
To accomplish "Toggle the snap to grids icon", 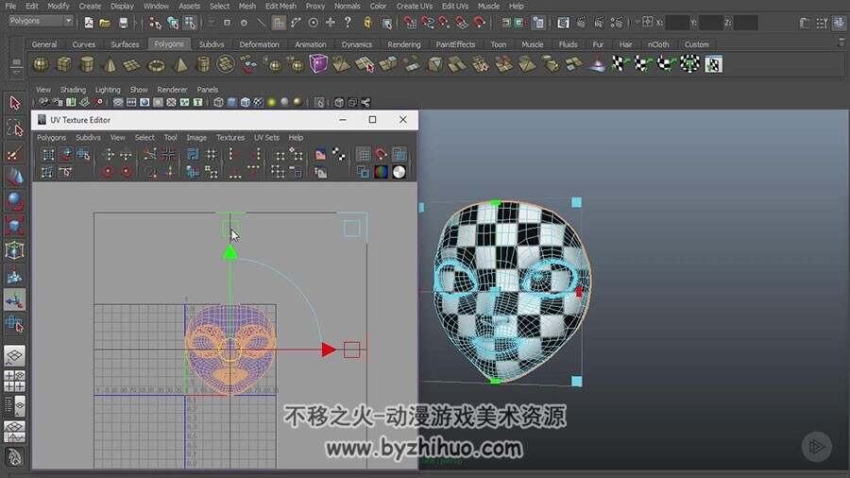I will click(x=410, y=23).
